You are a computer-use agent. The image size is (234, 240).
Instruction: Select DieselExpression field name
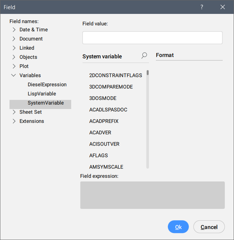47,85
